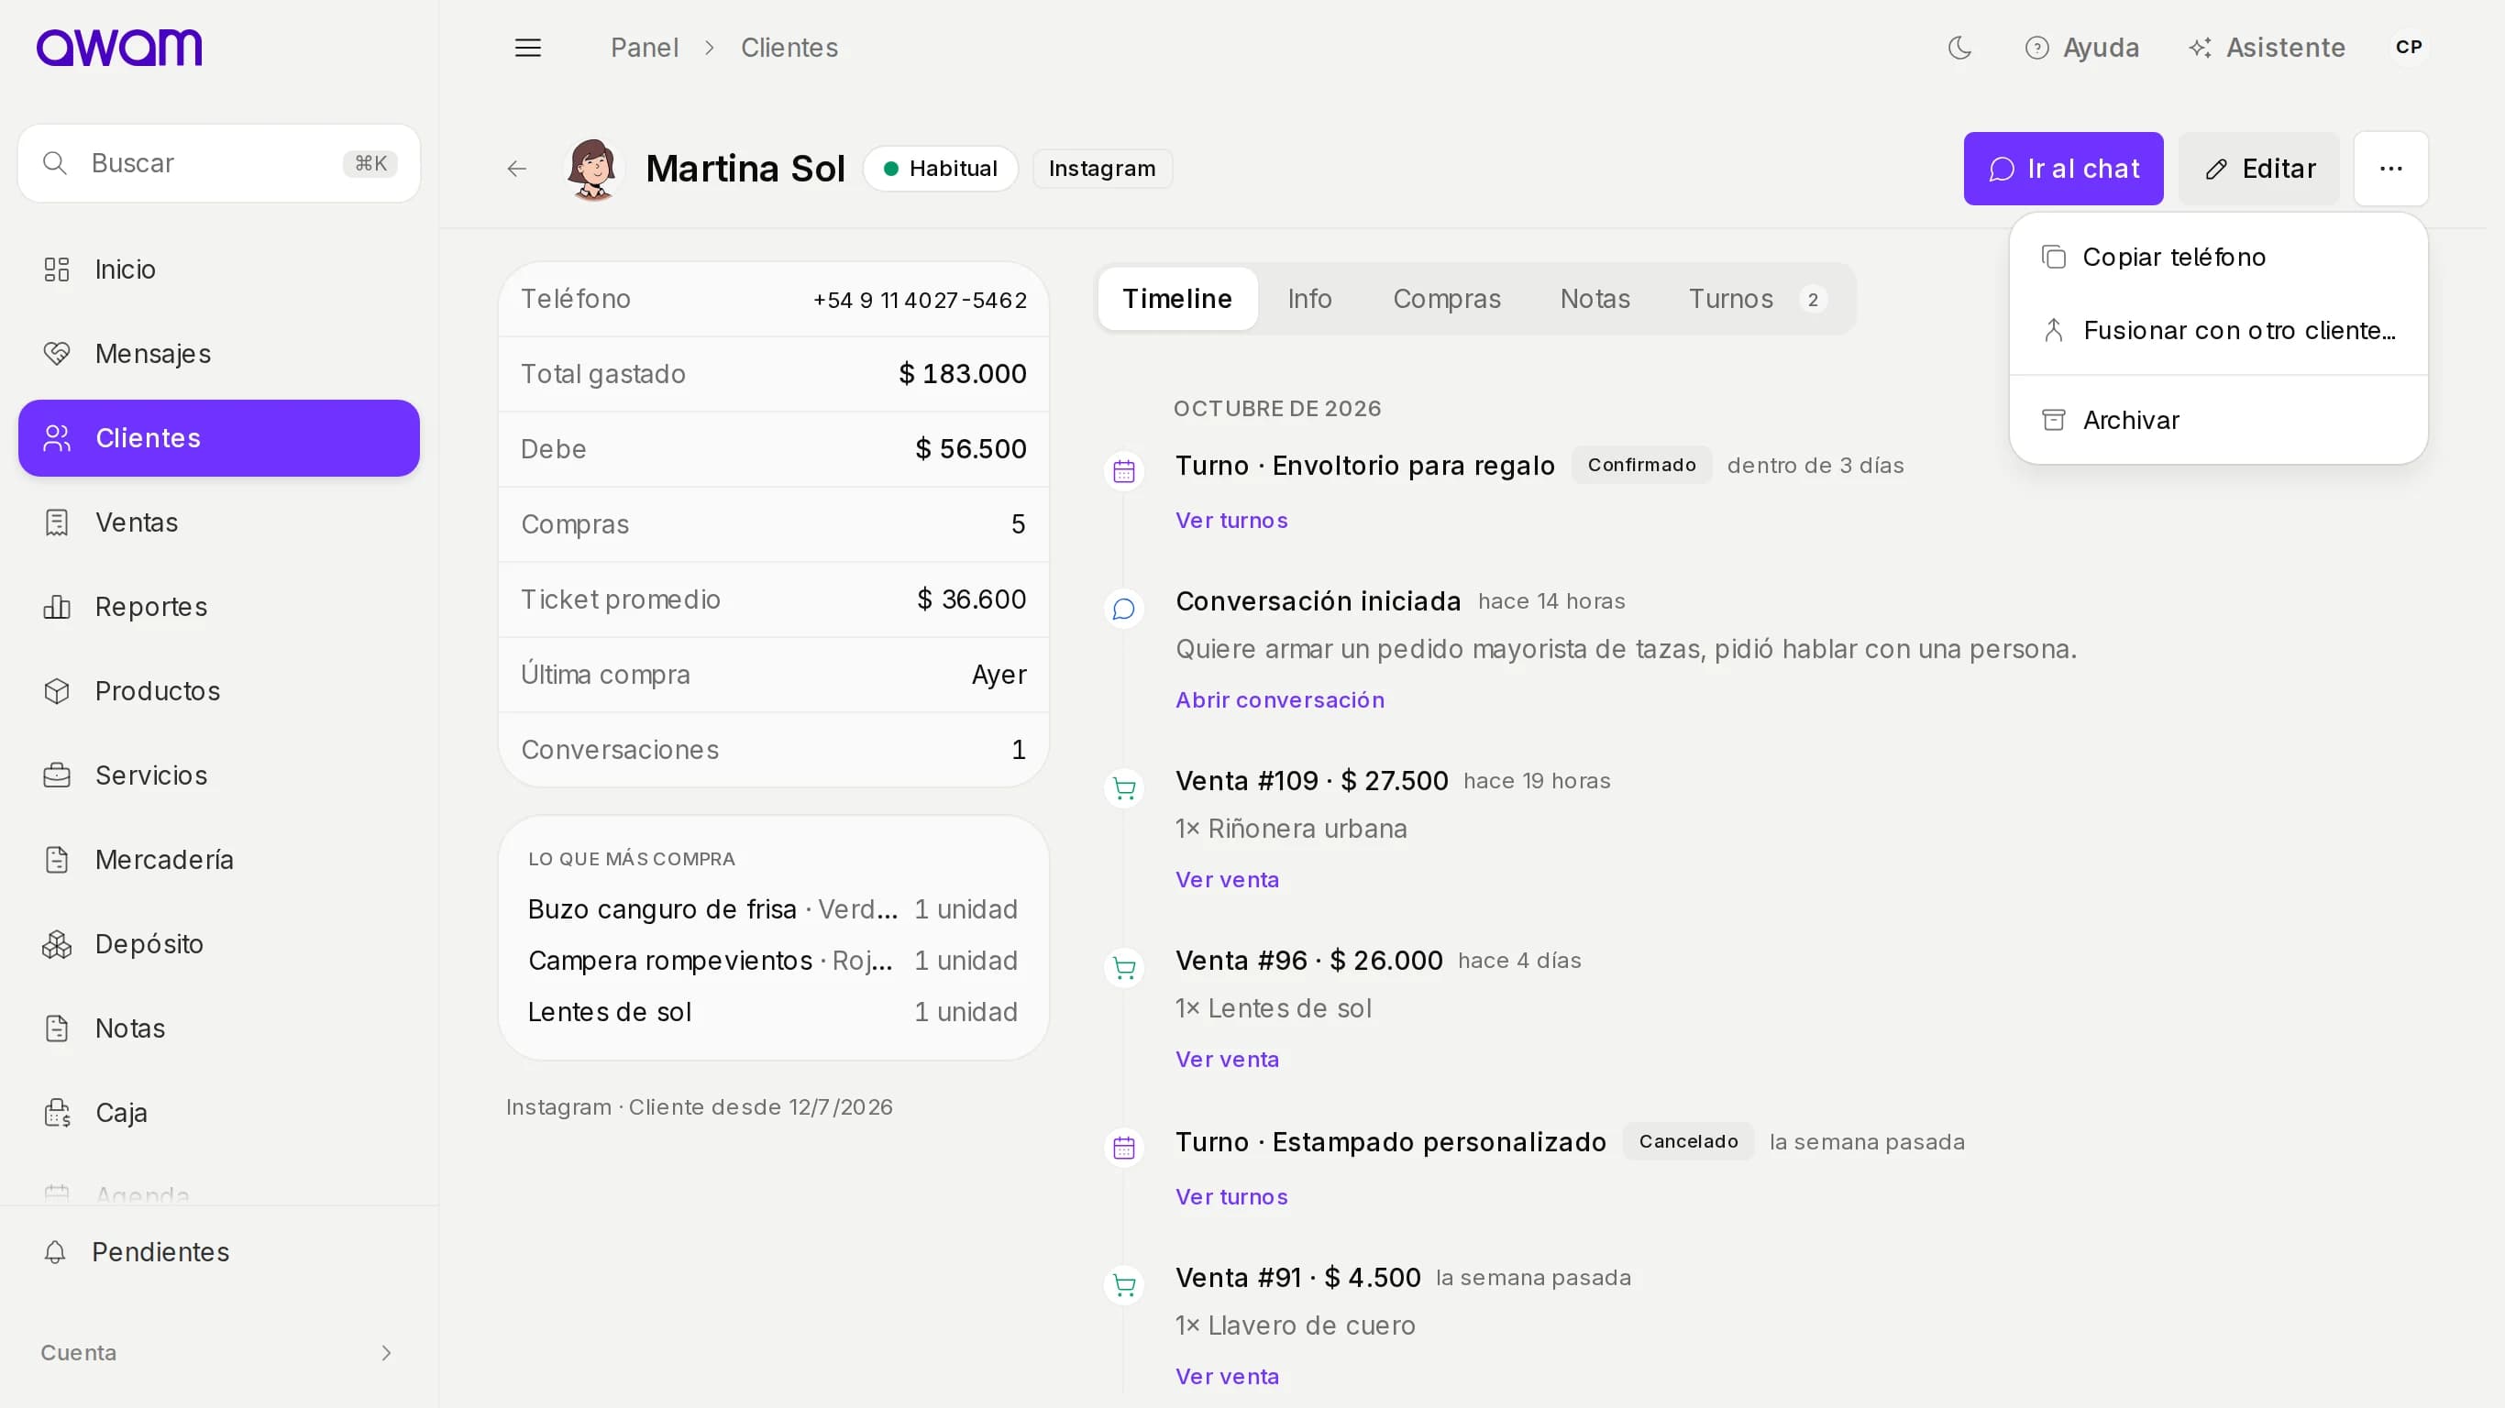Click the awam logo
2505x1408 pixels.
tap(118, 48)
